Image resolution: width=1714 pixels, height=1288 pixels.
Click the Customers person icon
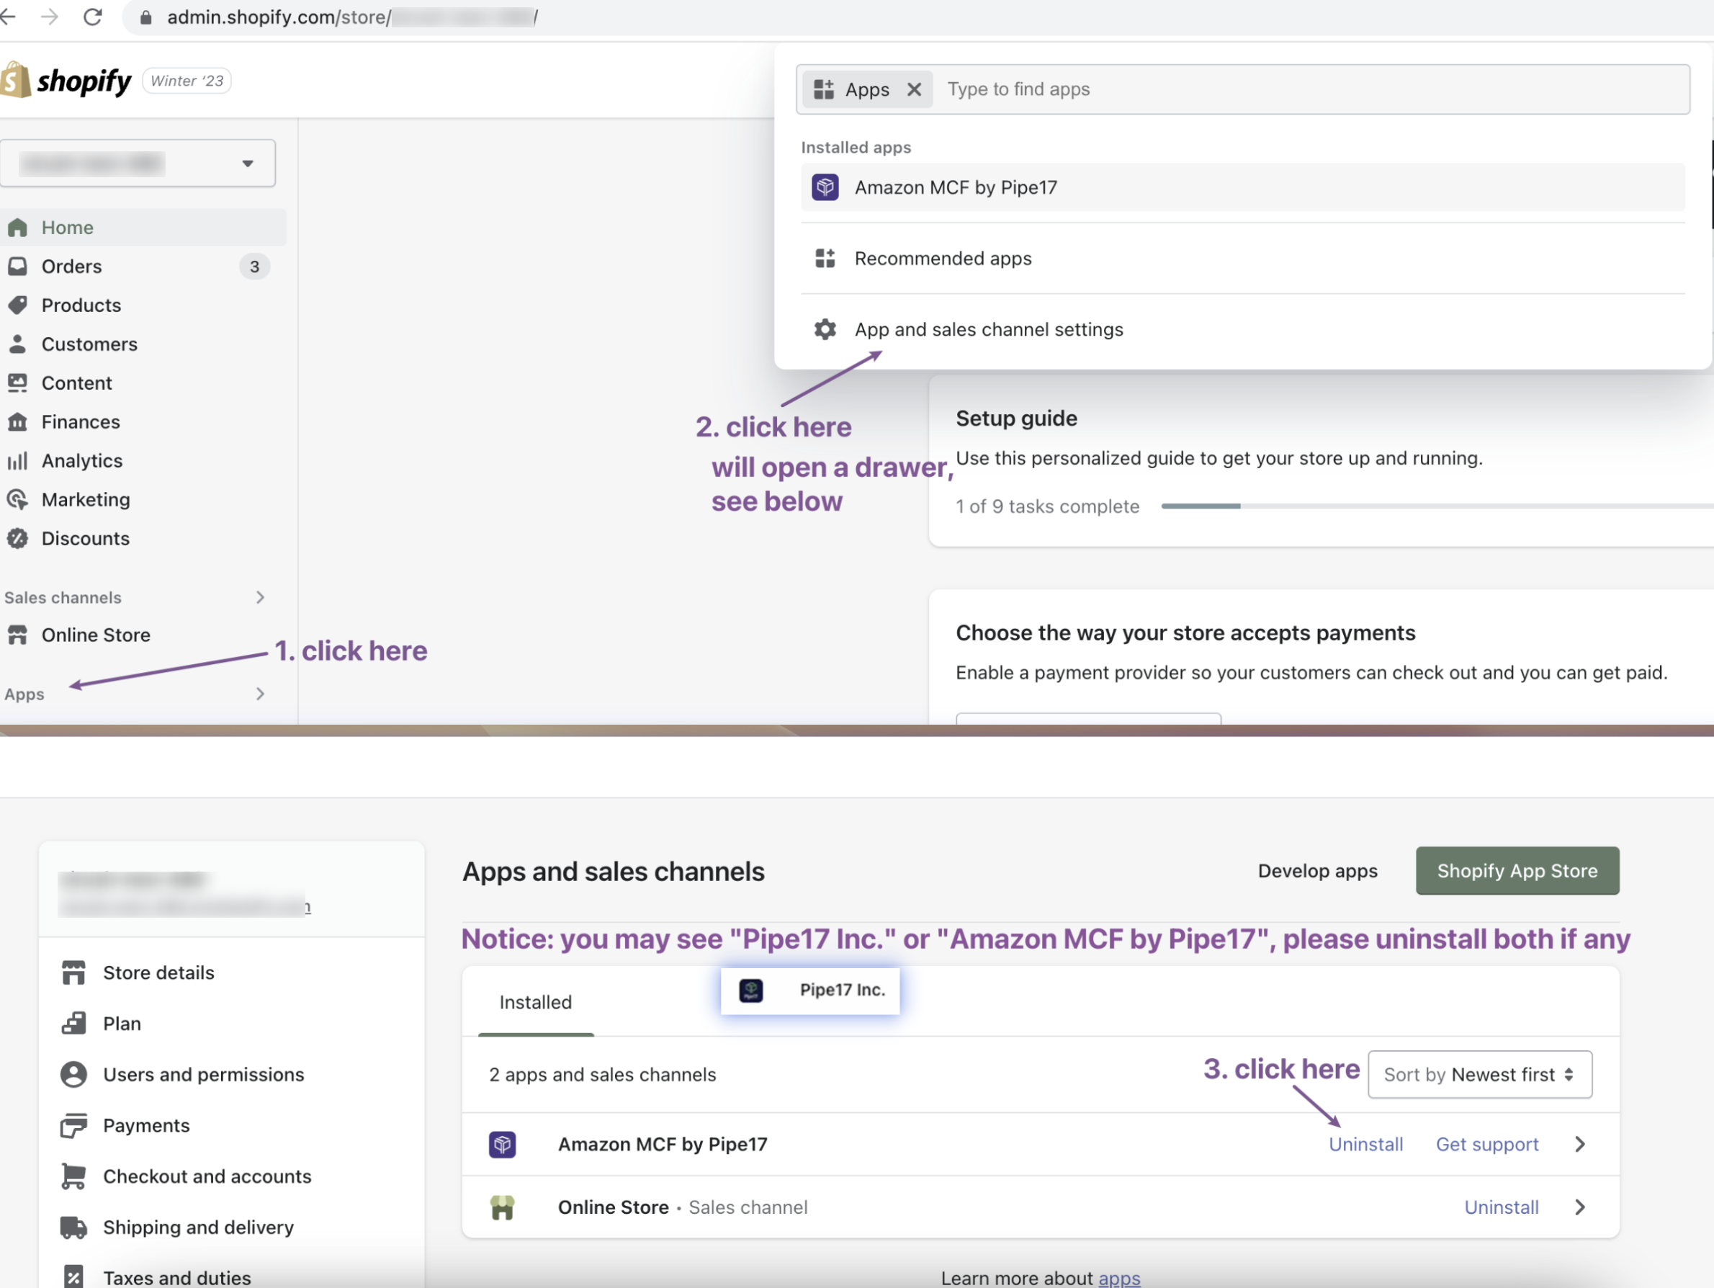(x=18, y=344)
